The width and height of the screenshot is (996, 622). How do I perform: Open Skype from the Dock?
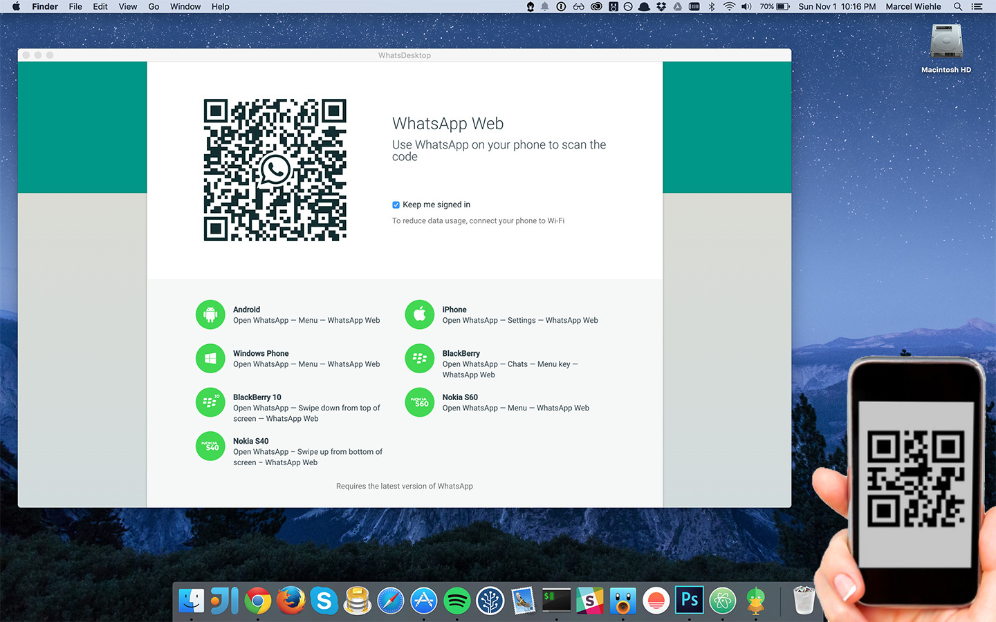324,601
